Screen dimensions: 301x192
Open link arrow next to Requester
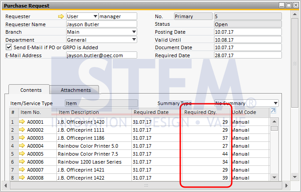click(61, 16)
